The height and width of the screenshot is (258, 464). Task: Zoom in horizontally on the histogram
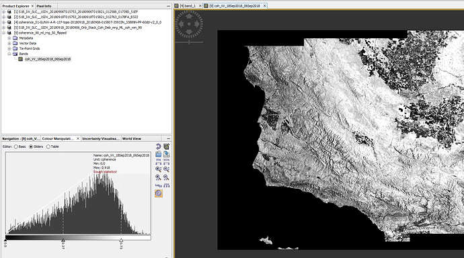158,177
